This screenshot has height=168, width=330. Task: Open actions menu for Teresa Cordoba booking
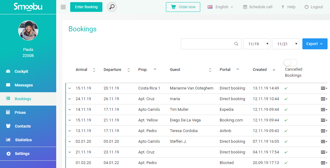[324, 131]
